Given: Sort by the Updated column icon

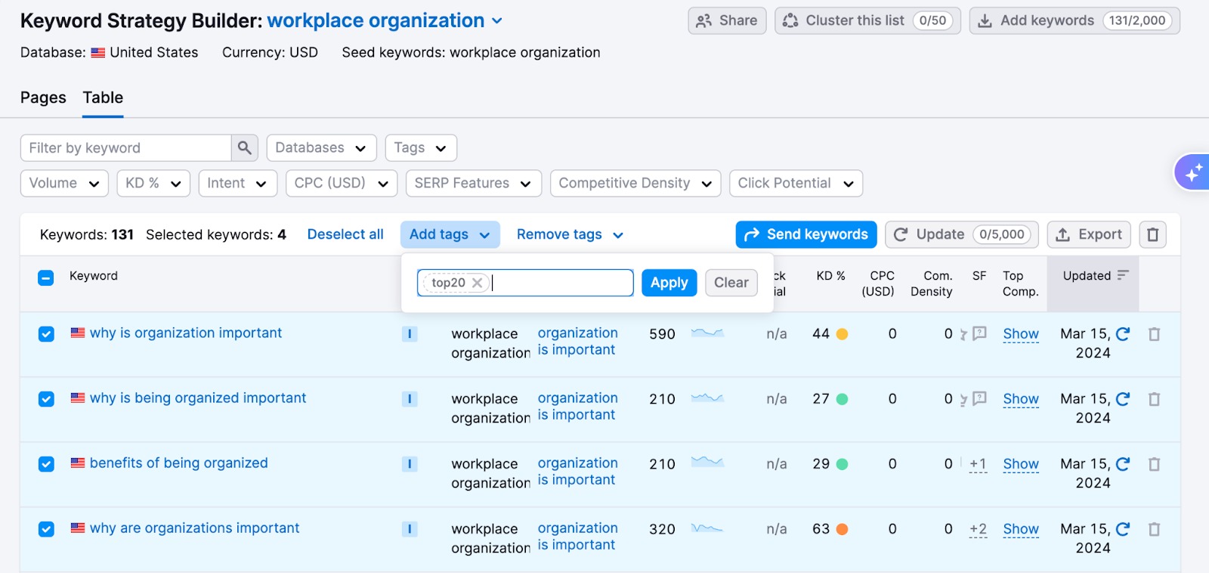Looking at the screenshot, I should tap(1123, 276).
